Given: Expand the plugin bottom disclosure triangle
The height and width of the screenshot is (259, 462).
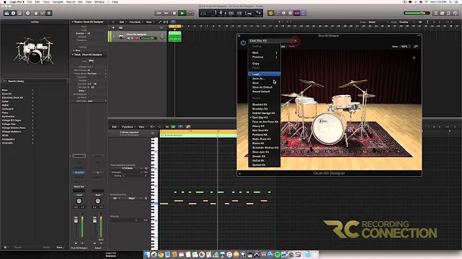Looking at the screenshot, I should click(240, 173).
